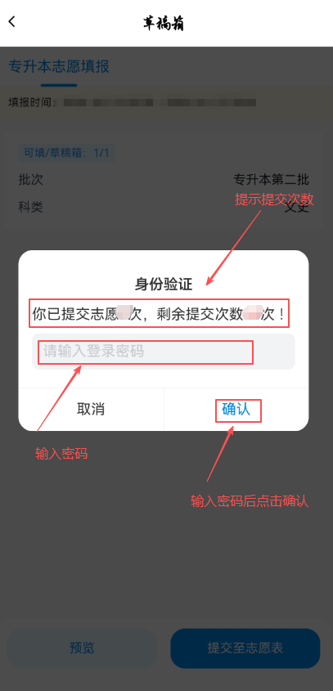The image size is (333, 691).
Task: Click the 填报时间 label
Action: 31,103
